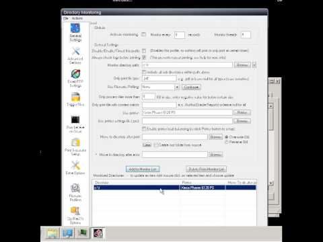
Task: Focus the Only process files more than field
Action: pos(149,96)
